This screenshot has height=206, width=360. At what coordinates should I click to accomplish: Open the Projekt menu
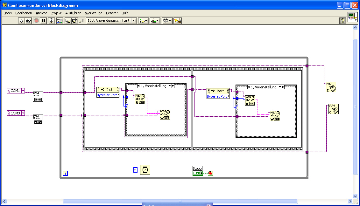(x=56, y=13)
